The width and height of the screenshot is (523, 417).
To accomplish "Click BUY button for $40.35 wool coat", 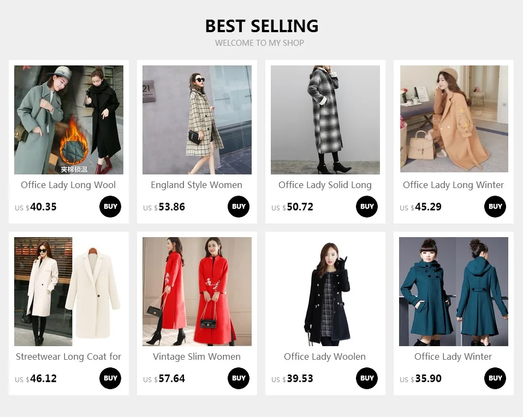I will (110, 207).
